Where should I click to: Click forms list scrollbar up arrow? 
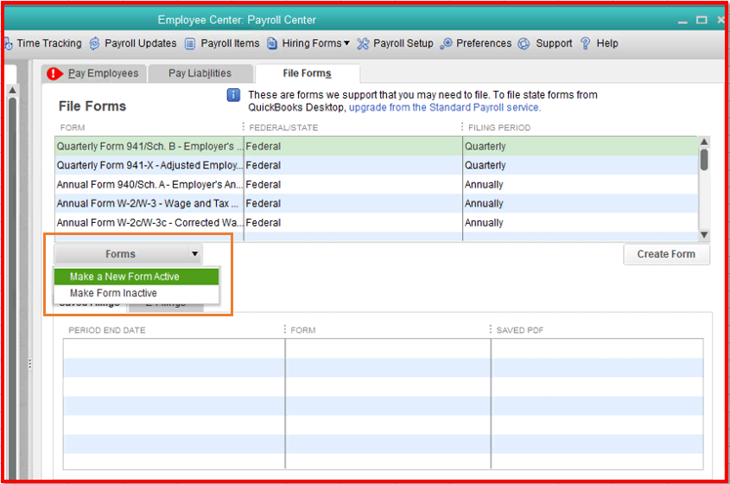[704, 142]
